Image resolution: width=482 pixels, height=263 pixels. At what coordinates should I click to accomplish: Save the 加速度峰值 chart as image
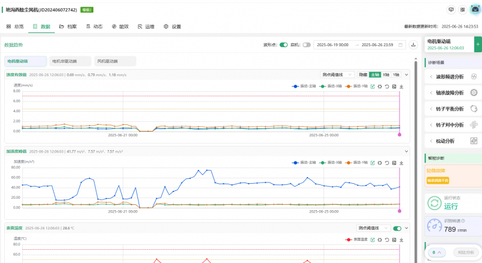pos(394,163)
